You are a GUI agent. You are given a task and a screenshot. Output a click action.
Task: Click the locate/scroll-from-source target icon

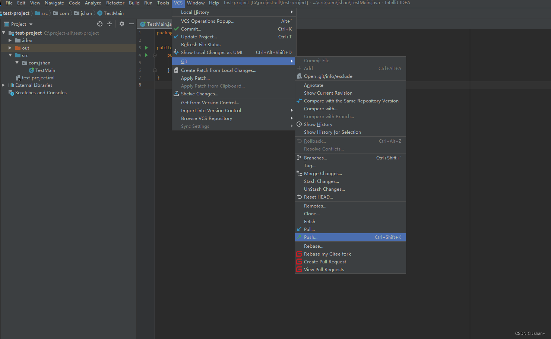point(100,24)
